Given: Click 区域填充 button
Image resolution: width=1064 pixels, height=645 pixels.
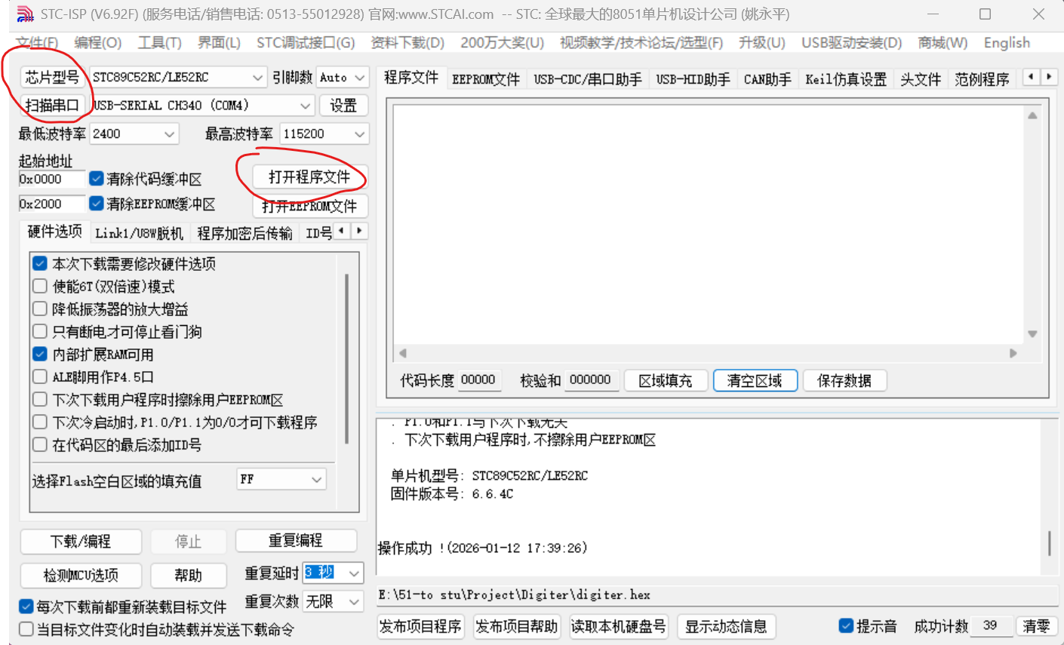Looking at the screenshot, I should pos(666,381).
